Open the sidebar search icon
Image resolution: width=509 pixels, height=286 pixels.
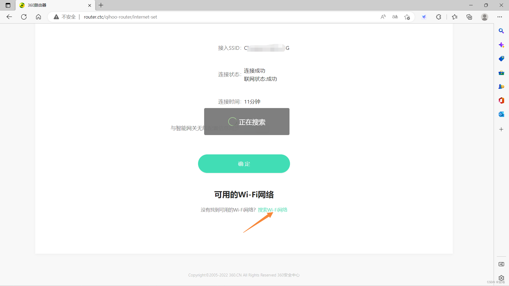click(501, 31)
